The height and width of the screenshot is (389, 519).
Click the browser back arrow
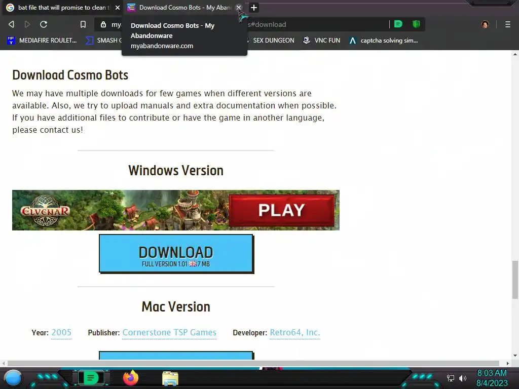11,24
